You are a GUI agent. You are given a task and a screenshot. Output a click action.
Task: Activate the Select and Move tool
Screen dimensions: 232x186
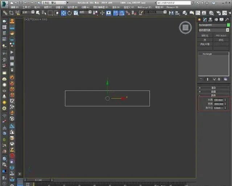click(63, 13)
